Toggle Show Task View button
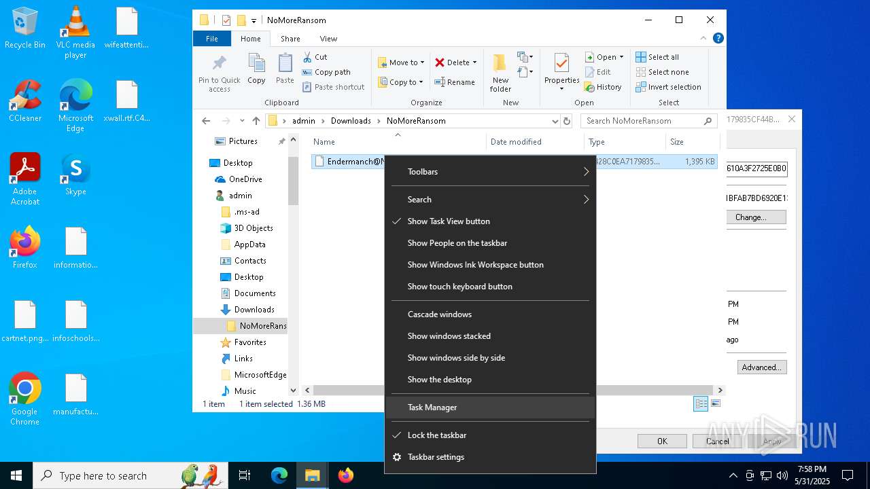 pos(490,221)
